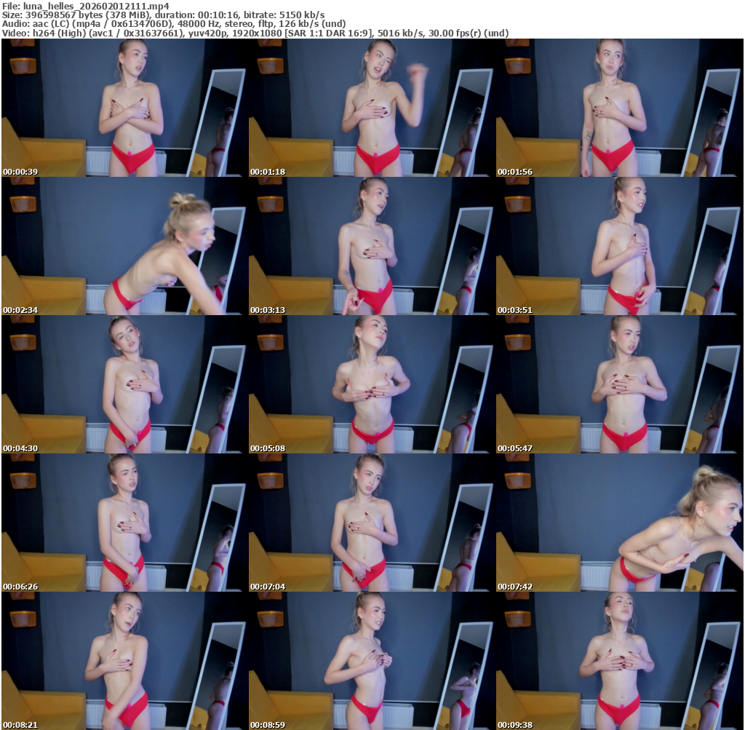Screen dimensions: 745x730
Task: Open the frame timestamped 00:07:04
Action: [372, 523]
